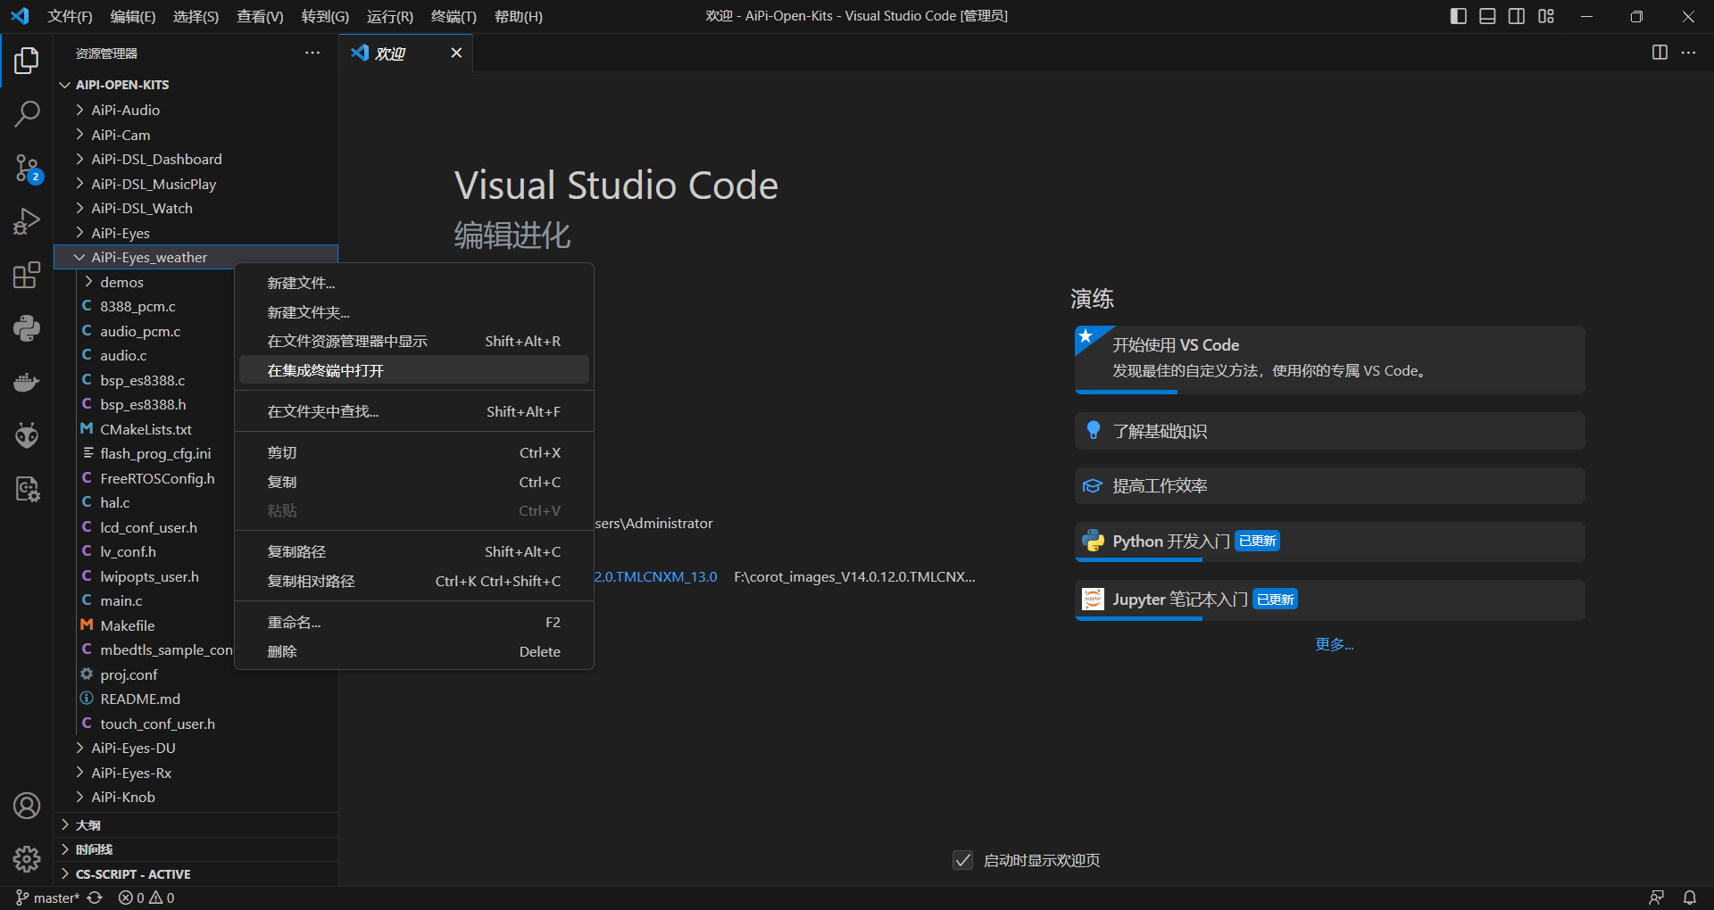Expand the AiPi-Audio folder

pos(196,110)
